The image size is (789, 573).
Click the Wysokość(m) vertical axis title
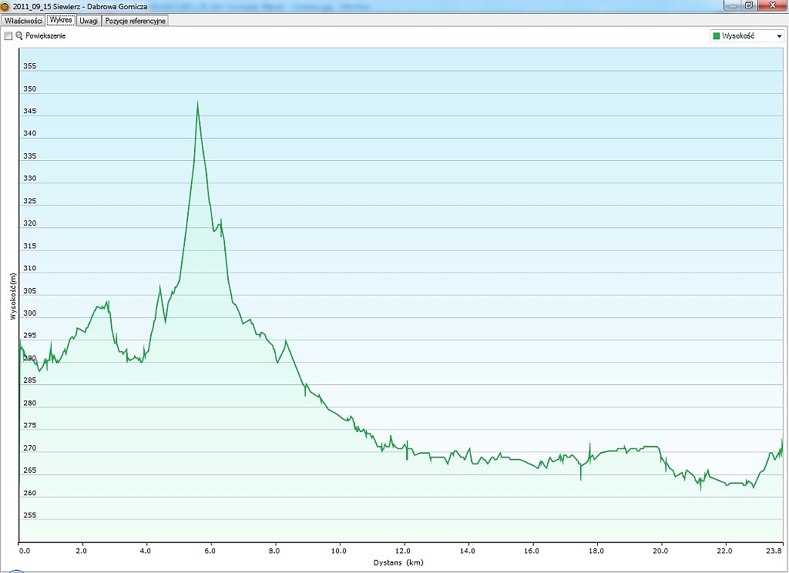(12, 297)
